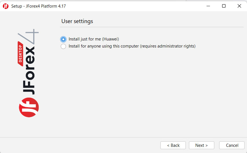Select the 'Install for anyone' radio circle
247x153 pixels.
(x=63, y=46)
